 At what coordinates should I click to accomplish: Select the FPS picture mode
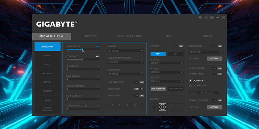pos(47,65)
